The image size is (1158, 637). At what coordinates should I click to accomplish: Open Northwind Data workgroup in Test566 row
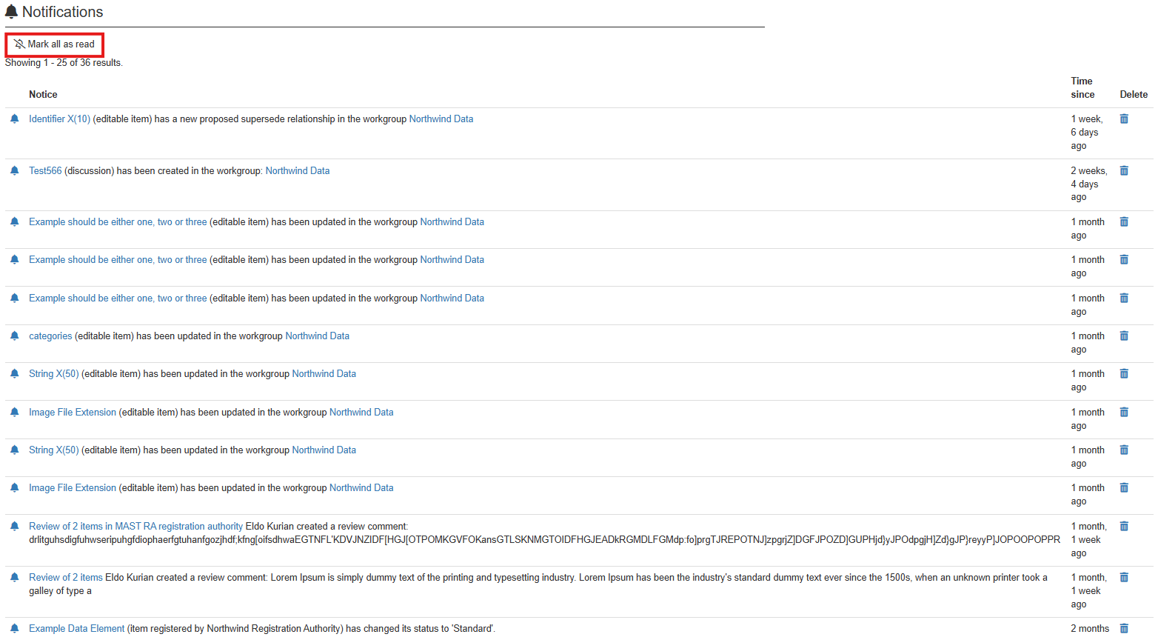(x=298, y=171)
